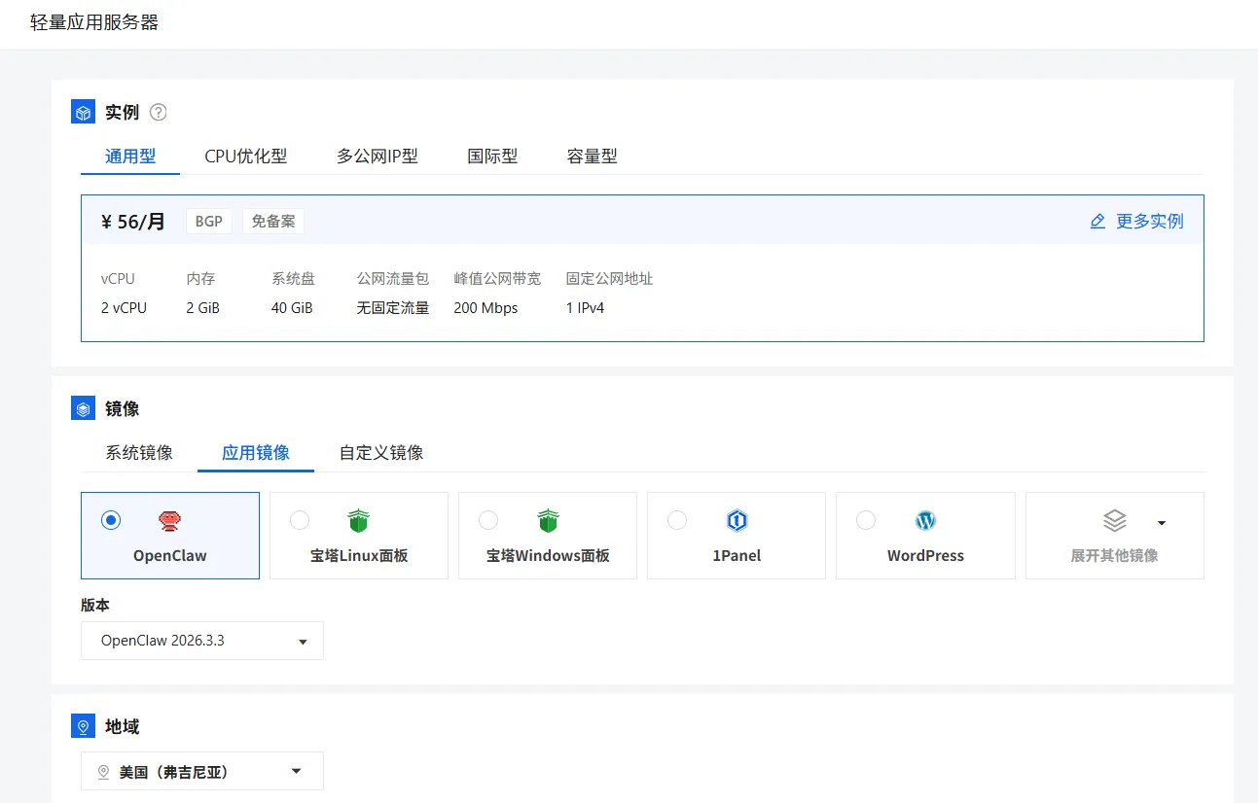Click the 固定公网地址 column header
This screenshot has height=803, width=1258.
(610, 279)
